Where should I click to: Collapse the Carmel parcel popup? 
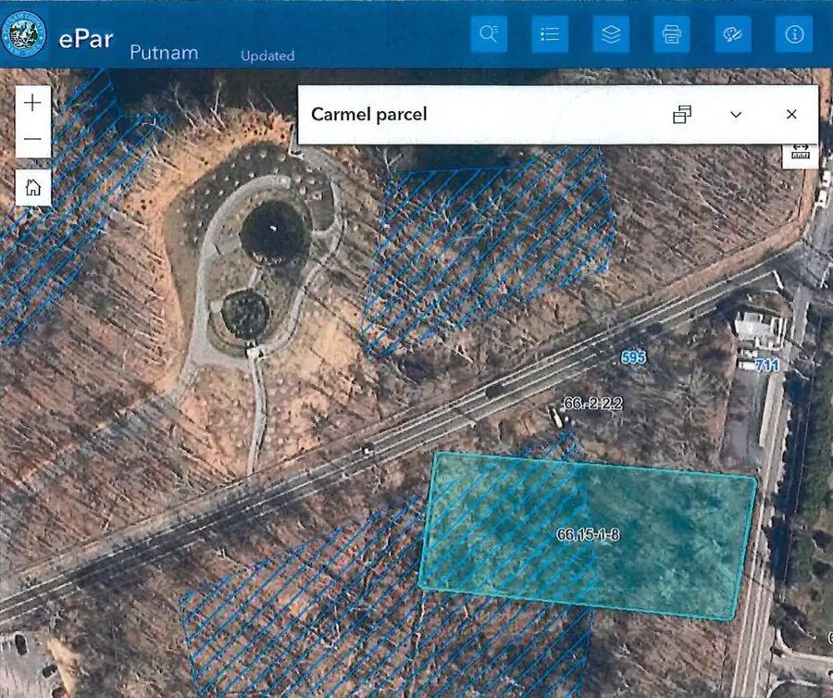pos(736,115)
